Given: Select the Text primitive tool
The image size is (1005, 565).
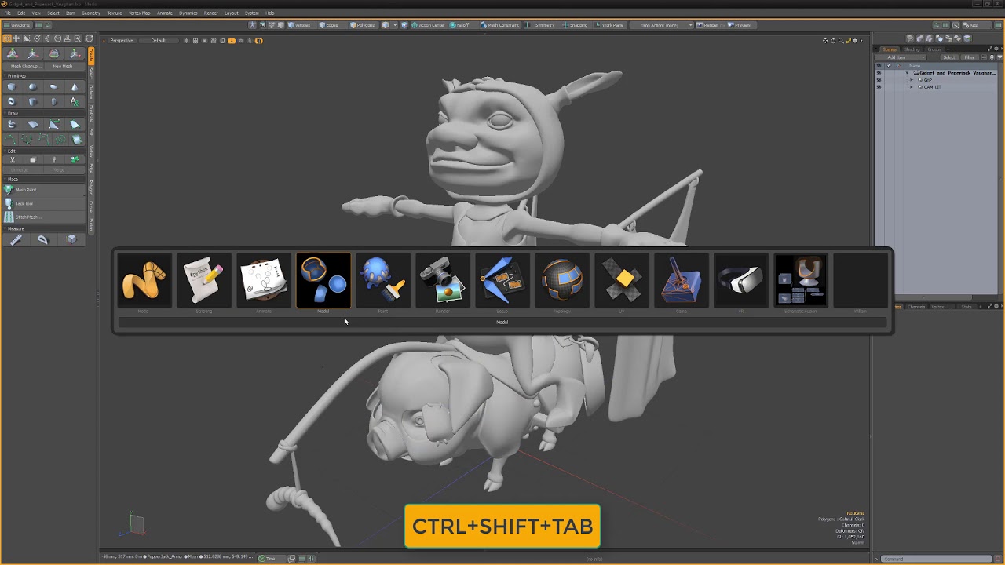Looking at the screenshot, I should pyautogui.click(x=75, y=101).
